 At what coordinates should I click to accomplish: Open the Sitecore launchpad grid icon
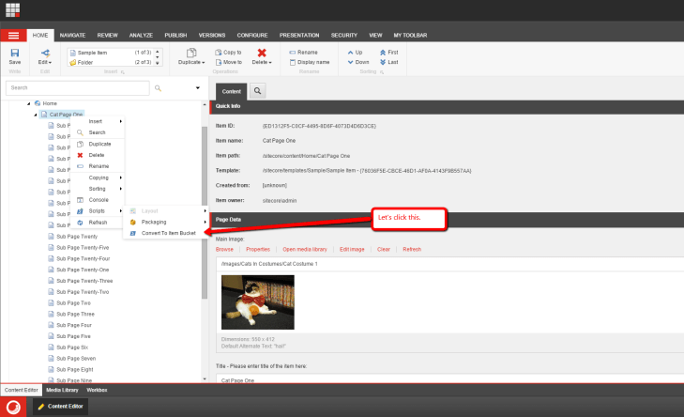[x=12, y=9]
